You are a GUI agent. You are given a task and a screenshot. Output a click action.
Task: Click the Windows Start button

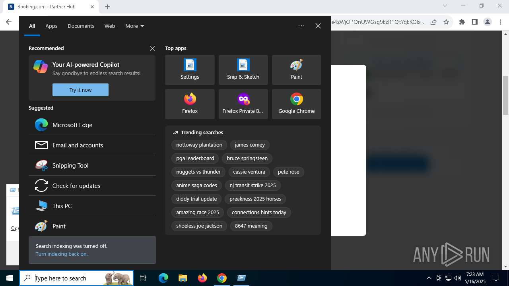tap(10, 278)
